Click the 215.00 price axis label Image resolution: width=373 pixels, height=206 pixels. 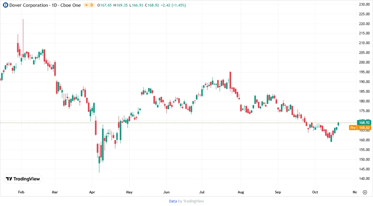tap(364, 33)
